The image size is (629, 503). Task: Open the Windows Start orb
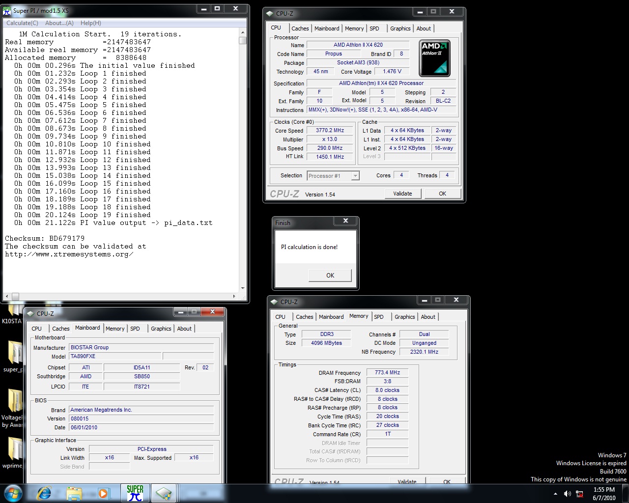point(13,493)
